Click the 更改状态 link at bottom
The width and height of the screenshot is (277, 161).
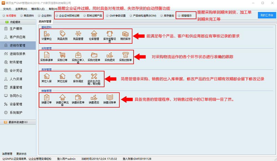point(21,154)
